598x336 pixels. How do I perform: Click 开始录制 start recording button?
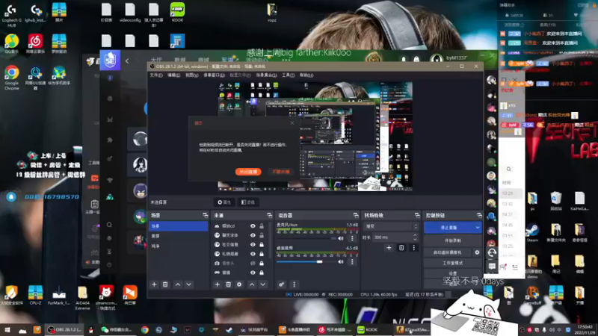click(452, 240)
